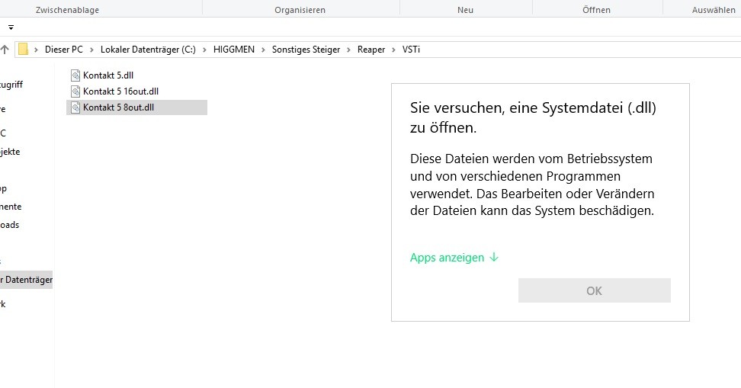Click the VSTi breadcrumb segment

pyautogui.click(x=412, y=50)
